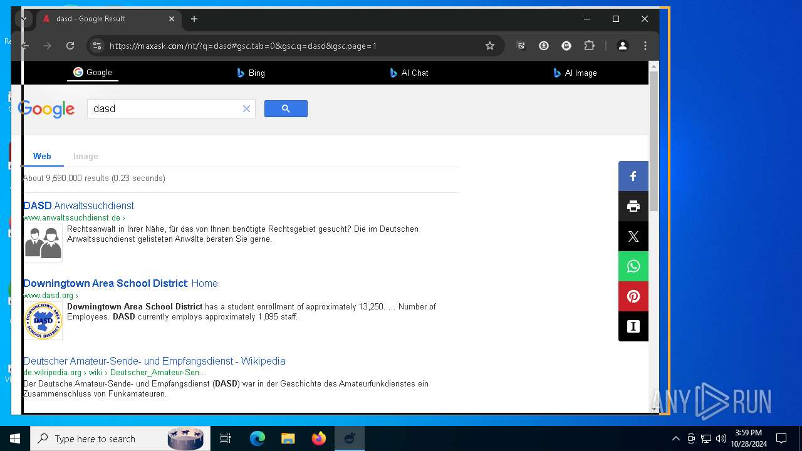The image size is (802, 451).
Task: Click the downloads extension icon in the toolbar
Action: (x=544, y=46)
